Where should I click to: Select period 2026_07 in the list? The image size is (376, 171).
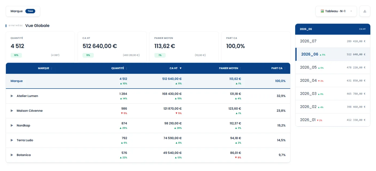(332, 41)
